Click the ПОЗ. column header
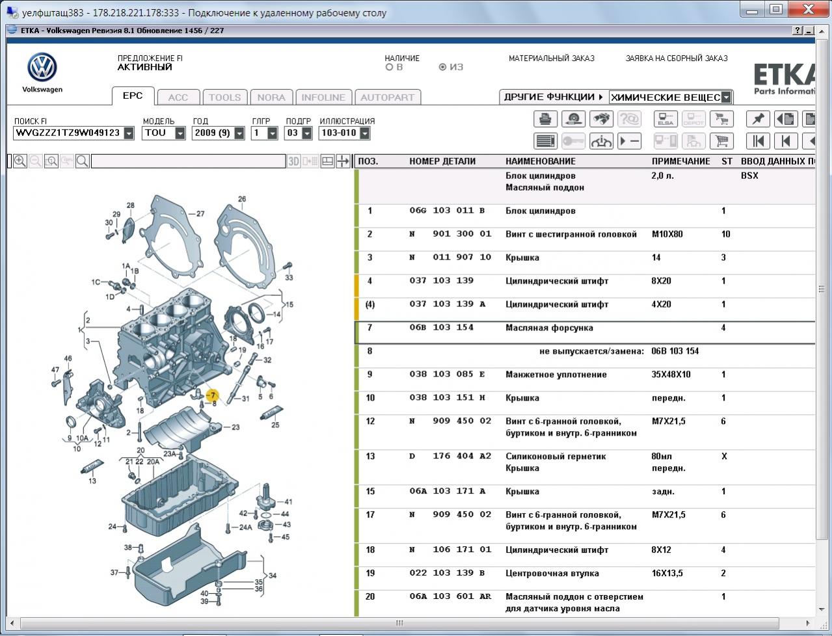The width and height of the screenshot is (832, 636). [x=368, y=161]
